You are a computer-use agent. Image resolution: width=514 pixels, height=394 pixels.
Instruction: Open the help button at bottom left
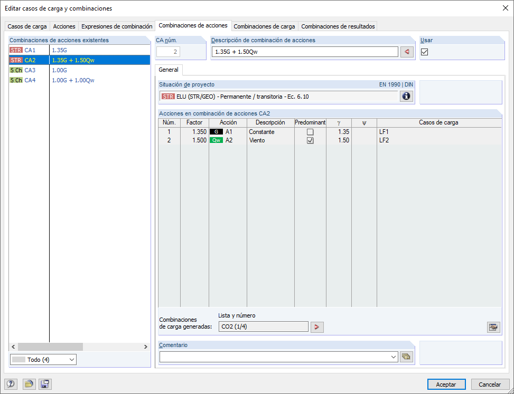(x=11, y=384)
